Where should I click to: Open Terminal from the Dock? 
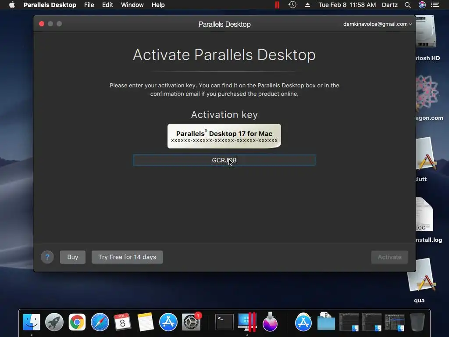224,322
